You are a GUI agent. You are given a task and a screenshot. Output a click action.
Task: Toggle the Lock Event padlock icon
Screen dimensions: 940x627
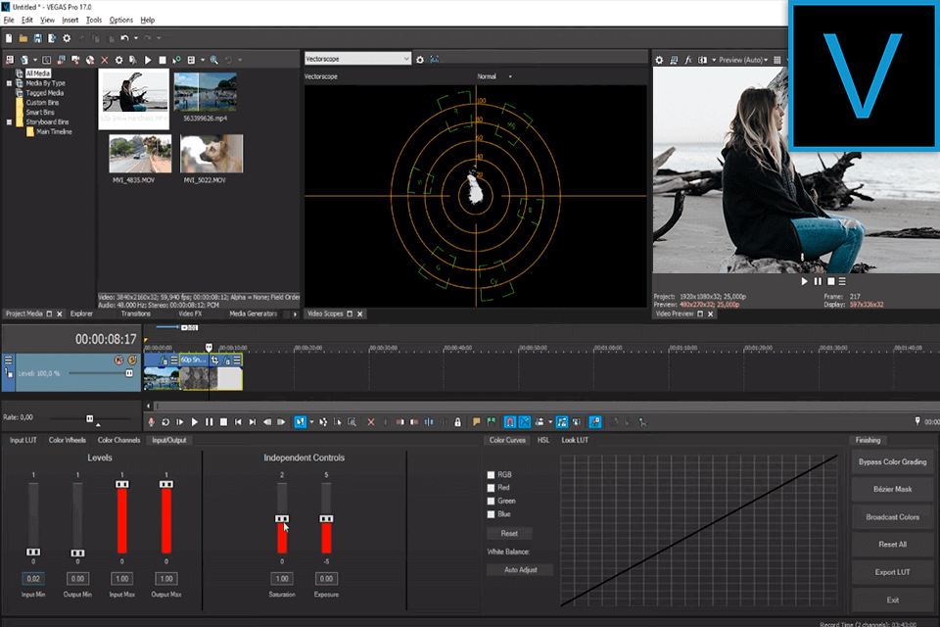click(458, 422)
